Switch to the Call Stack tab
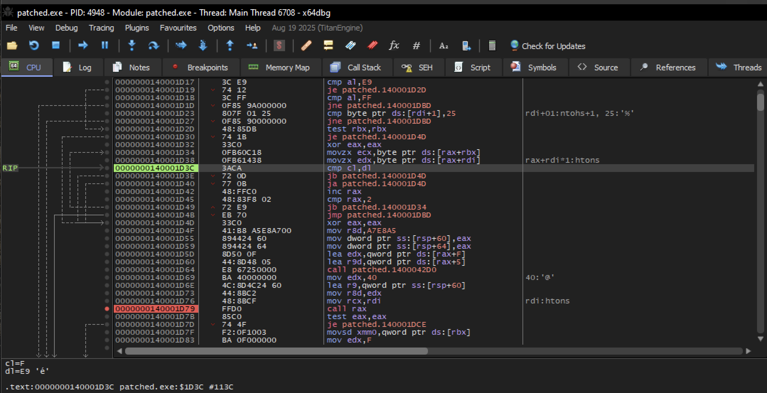This screenshot has height=393, width=767. coord(357,68)
